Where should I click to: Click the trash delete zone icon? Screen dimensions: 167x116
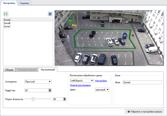[x=50, y=14]
